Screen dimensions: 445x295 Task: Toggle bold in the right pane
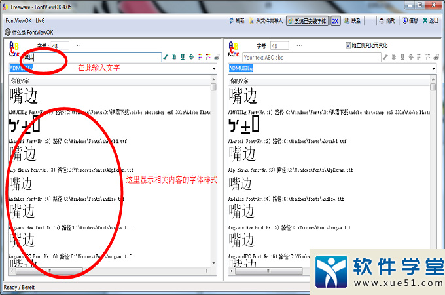click(394, 57)
